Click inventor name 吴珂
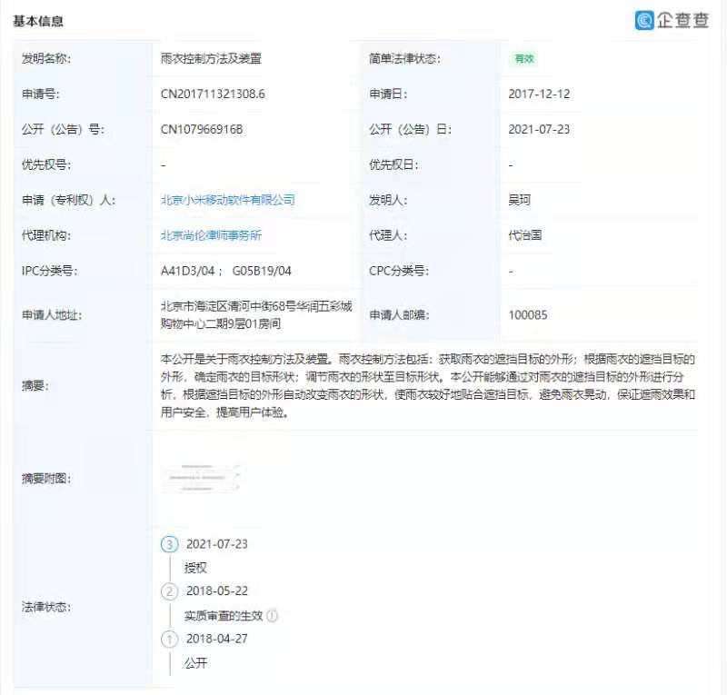 click(x=519, y=200)
